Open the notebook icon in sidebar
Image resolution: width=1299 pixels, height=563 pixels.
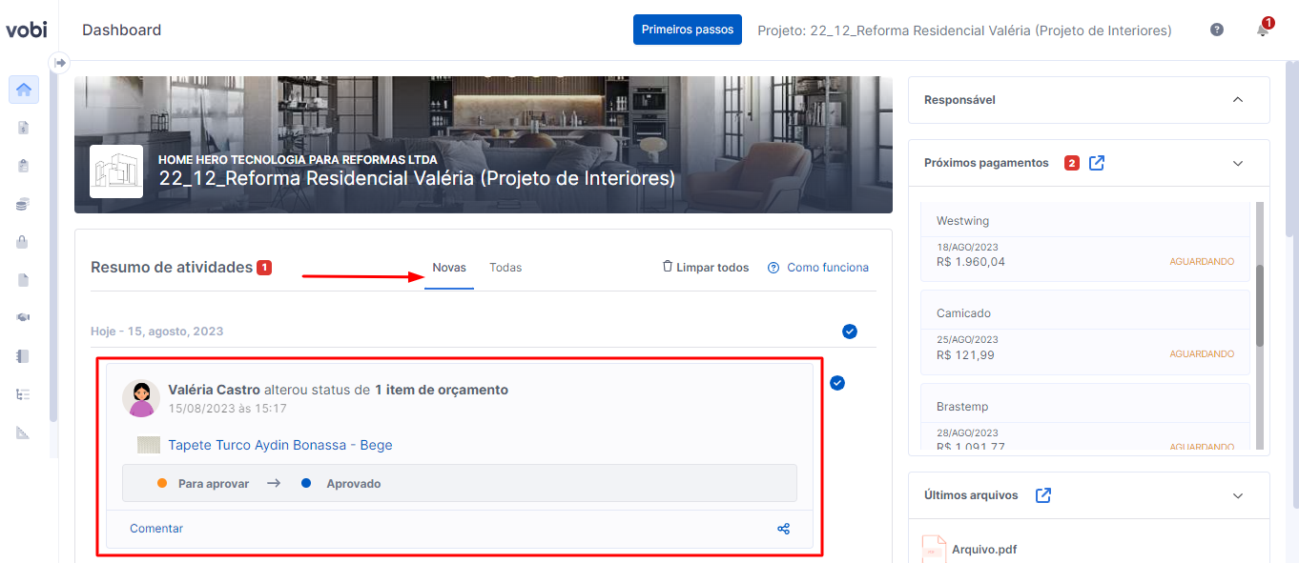(x=24, y=356)
